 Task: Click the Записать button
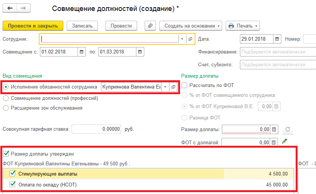click(x=82, y=26)
